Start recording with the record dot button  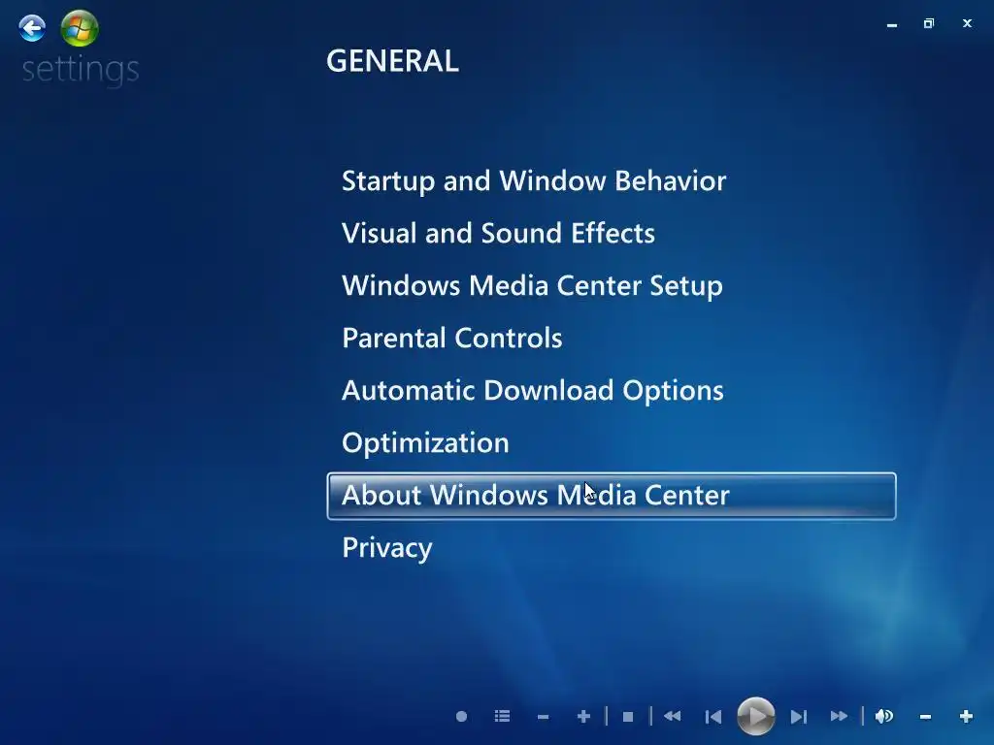(461, 717)
